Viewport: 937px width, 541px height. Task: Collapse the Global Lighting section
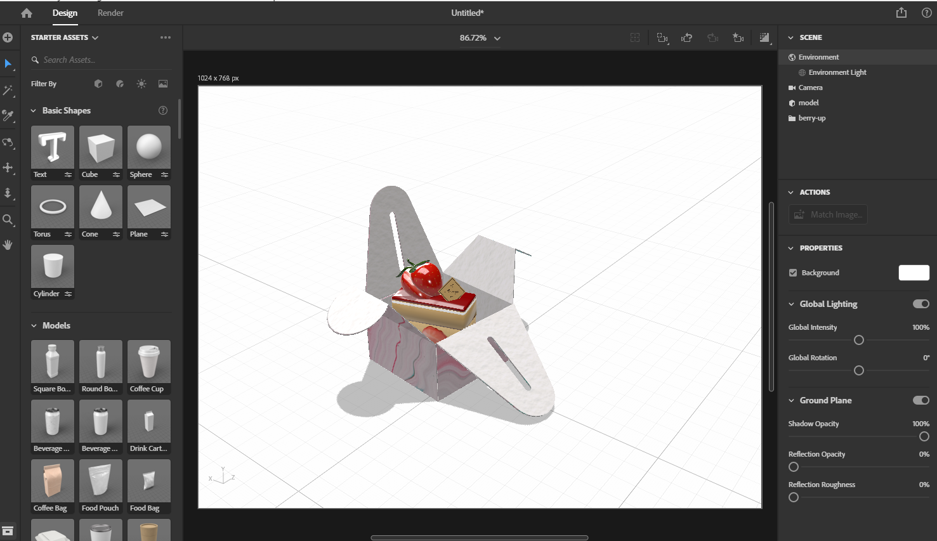tap(791, 304)
